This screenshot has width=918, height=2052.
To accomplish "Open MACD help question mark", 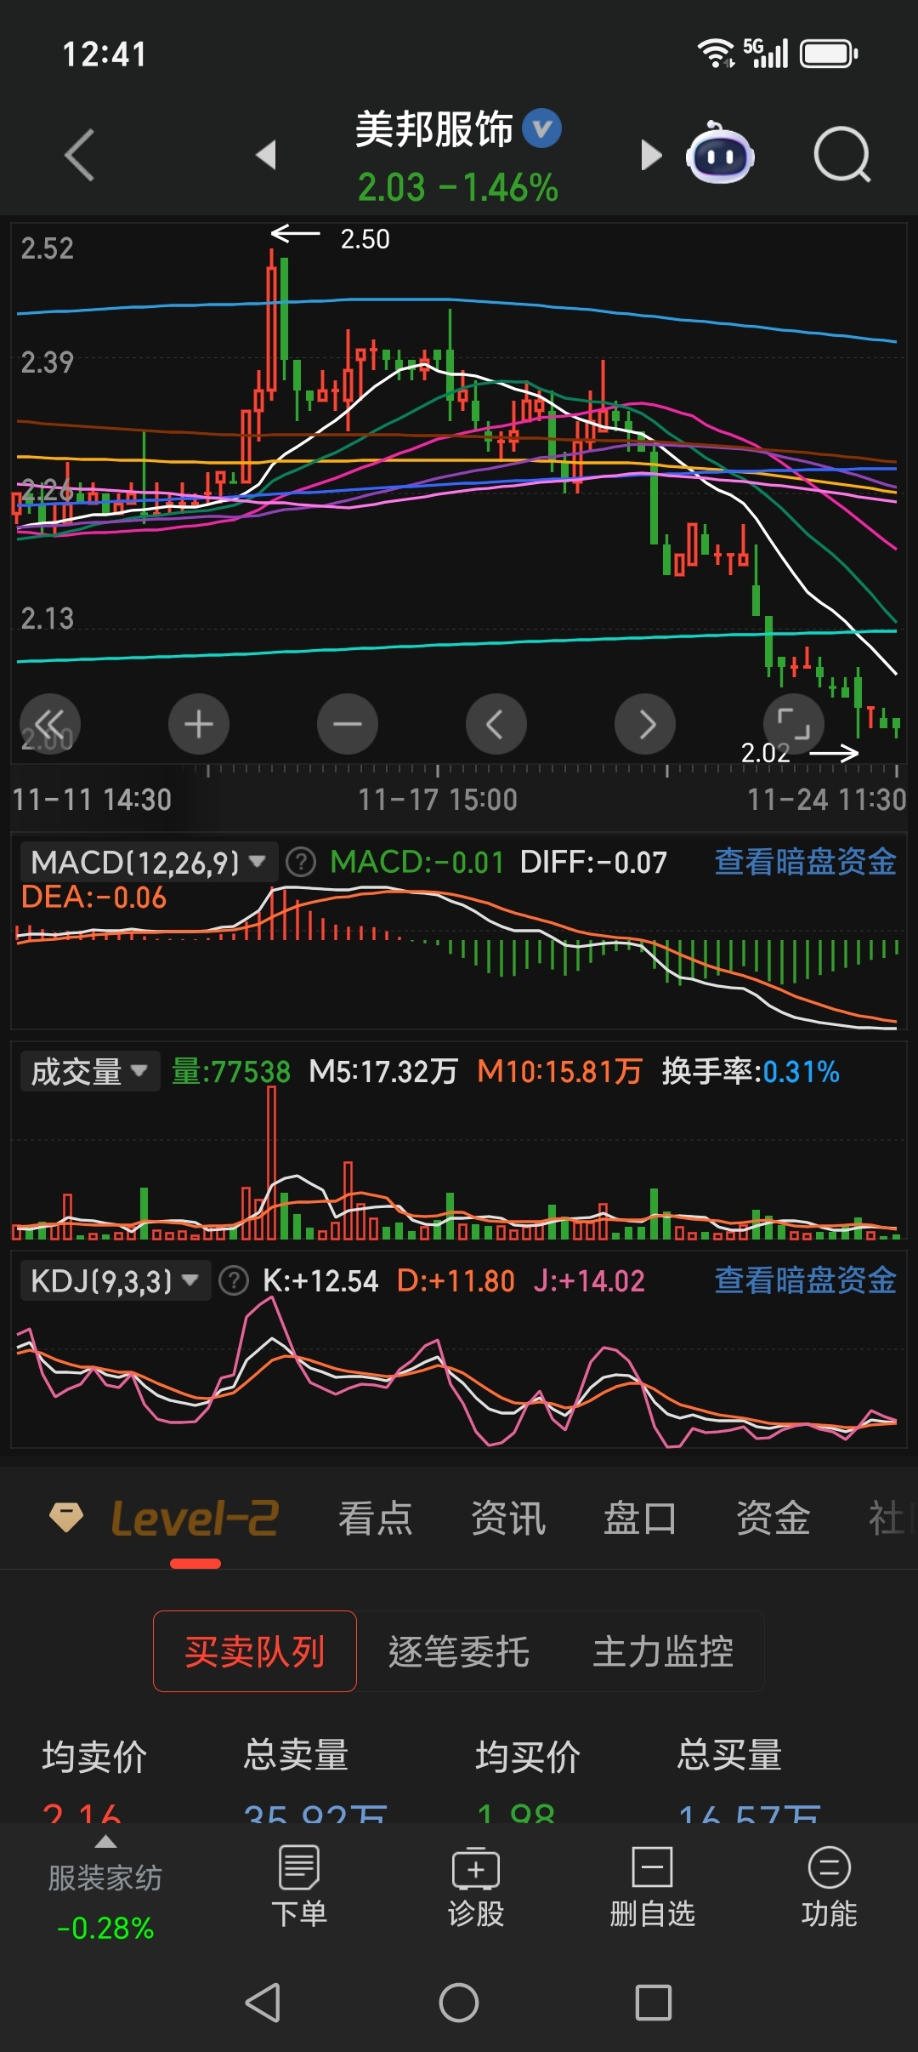I will (x=301, y=863).
